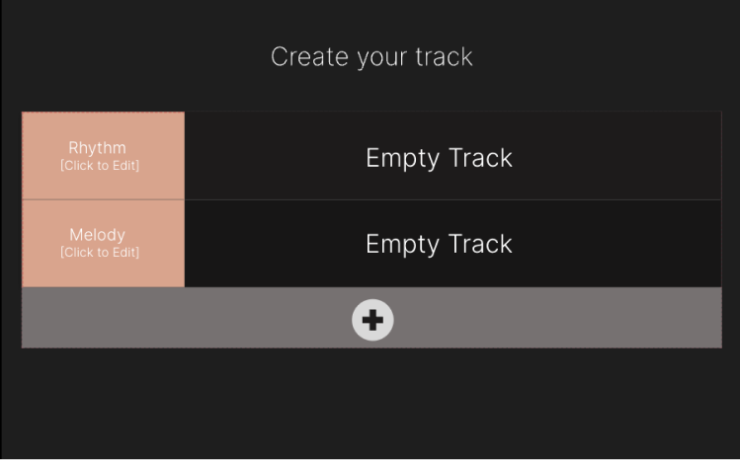
Task: Click the word "Empty" in the Melody row
Action: click(x=402, y=246)
